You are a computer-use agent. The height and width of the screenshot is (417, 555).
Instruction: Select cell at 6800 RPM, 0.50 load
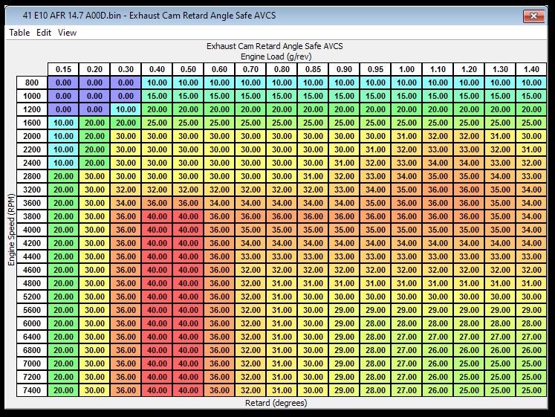(188, 349)
